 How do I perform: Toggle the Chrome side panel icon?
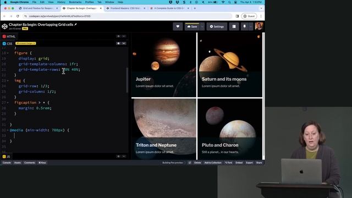pos(237,16)
